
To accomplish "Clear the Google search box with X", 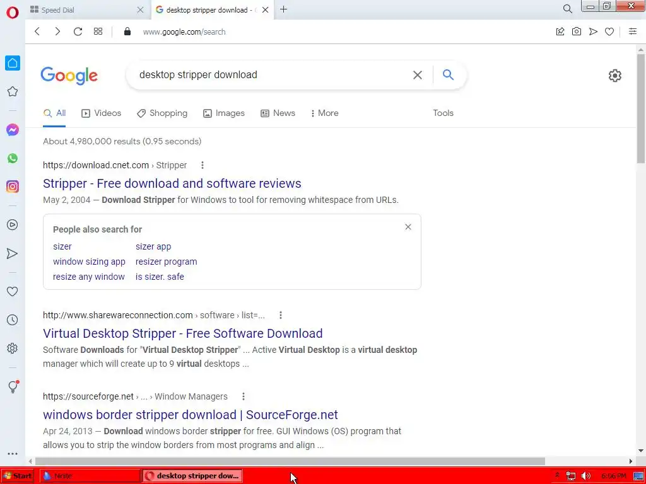I will 418,75.
